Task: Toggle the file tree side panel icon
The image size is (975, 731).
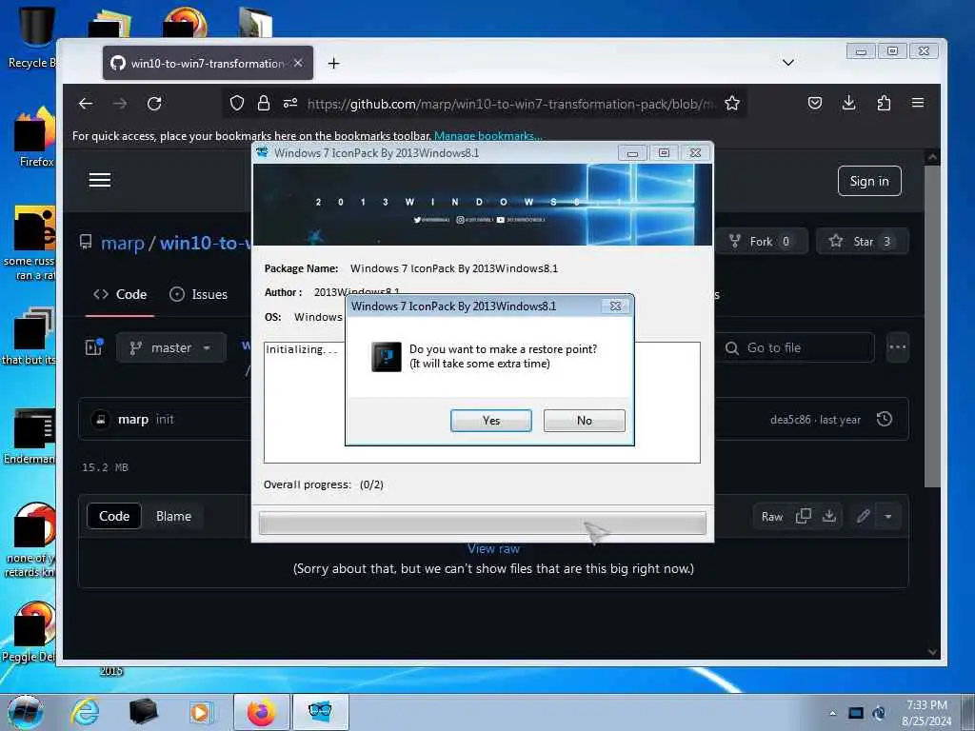Action: pyautogui.click(x=94, y=347)
